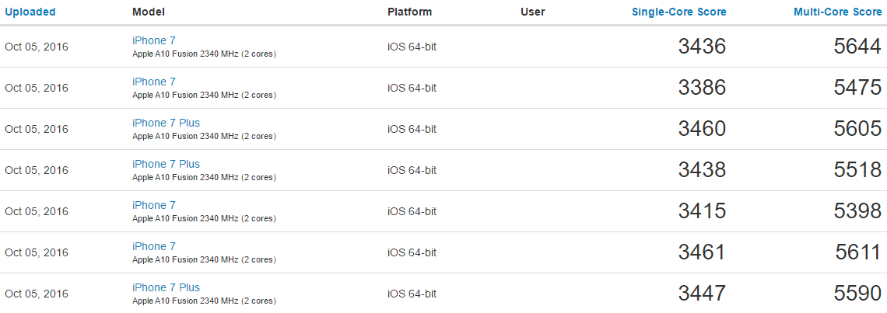Open iPhone 7 Plus result scoring 3438
This screenshot has height=313, width=887.
166,164
